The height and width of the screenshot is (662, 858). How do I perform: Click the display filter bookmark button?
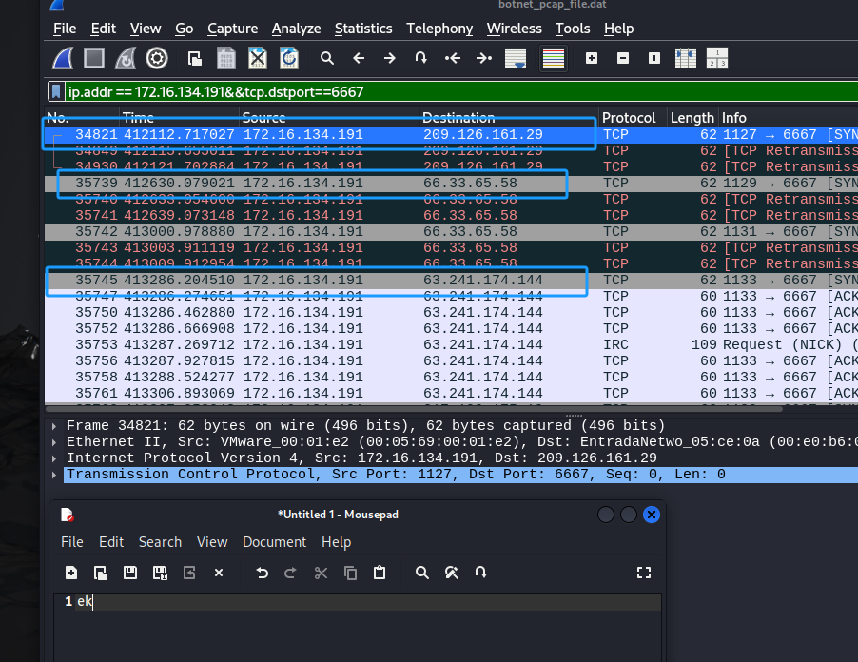pos(57,92)
